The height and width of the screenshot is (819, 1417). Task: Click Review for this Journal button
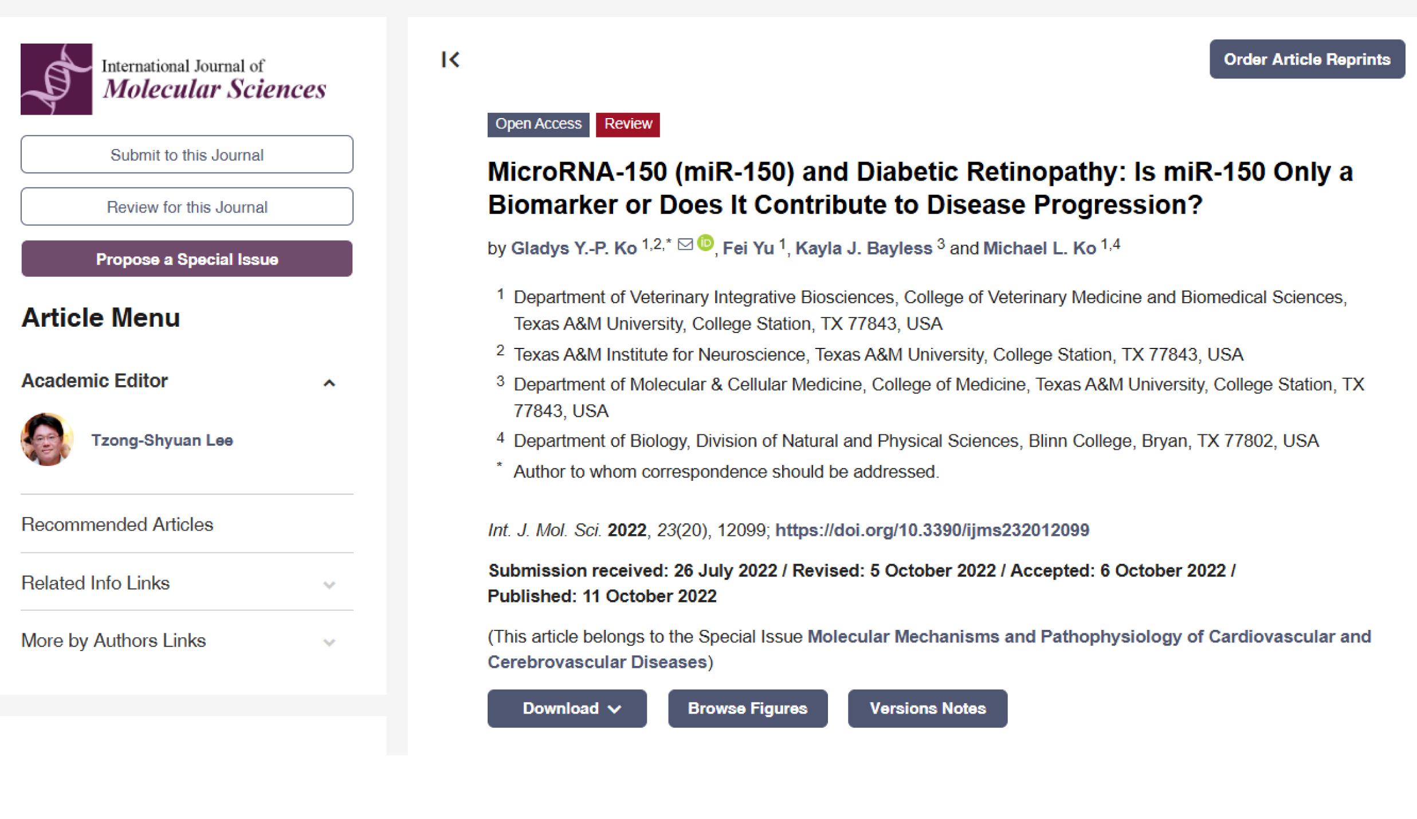(187, 207)
